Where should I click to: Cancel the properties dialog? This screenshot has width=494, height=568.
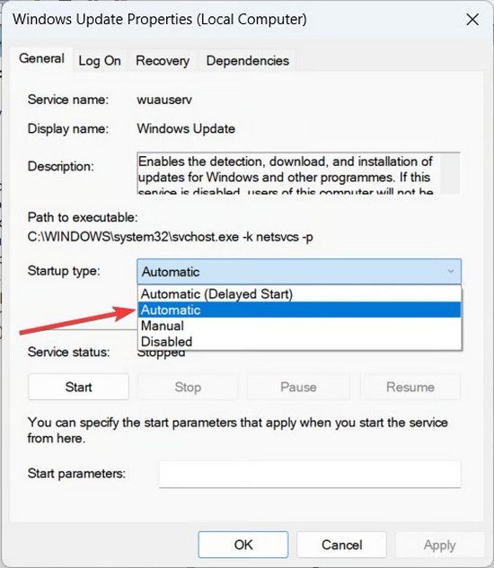[x=341, y=545]
